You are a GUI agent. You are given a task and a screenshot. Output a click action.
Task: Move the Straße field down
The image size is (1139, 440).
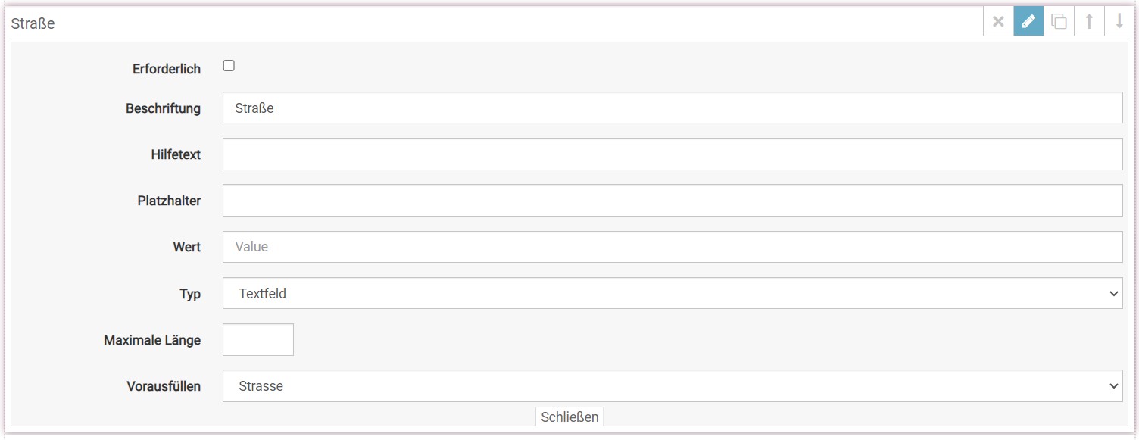[x=1119, y=22]
